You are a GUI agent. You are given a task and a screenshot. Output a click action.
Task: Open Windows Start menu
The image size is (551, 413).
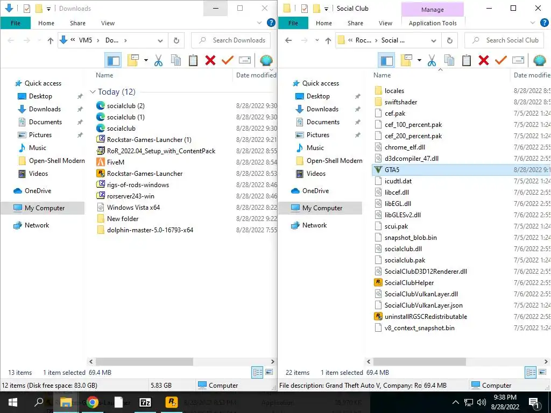pyautogui.click(x=13, y=402)
